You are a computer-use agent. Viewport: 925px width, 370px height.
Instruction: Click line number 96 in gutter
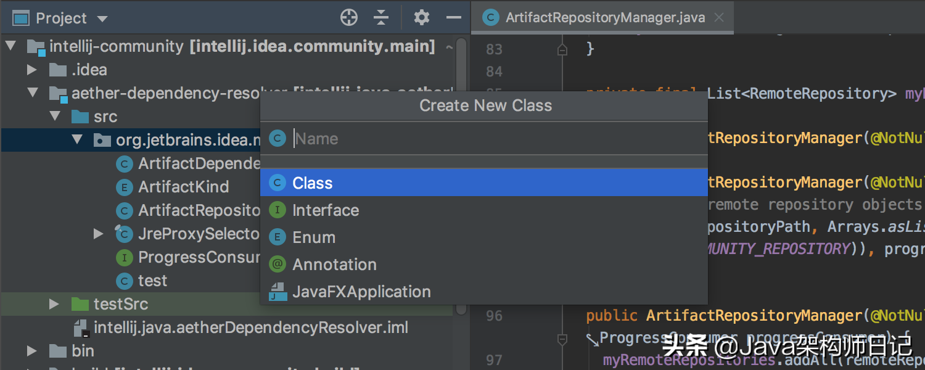(x=495, y=316)
